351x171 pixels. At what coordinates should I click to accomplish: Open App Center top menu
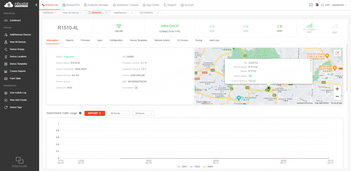click(151, 5)
